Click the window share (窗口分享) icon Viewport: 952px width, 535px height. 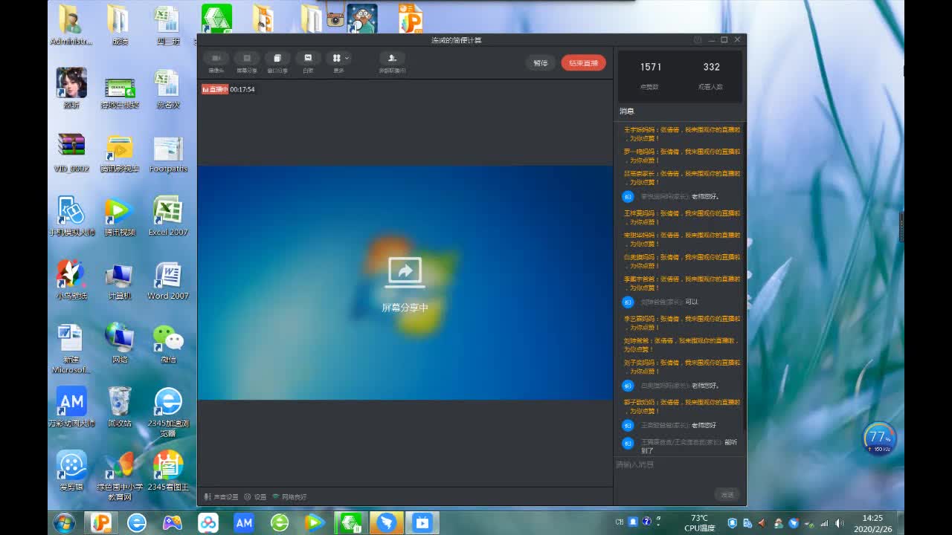click(x=277, y=59)
